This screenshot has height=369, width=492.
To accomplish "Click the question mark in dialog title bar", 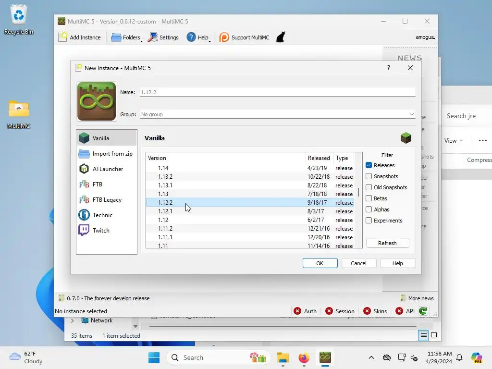I will 388,68.
